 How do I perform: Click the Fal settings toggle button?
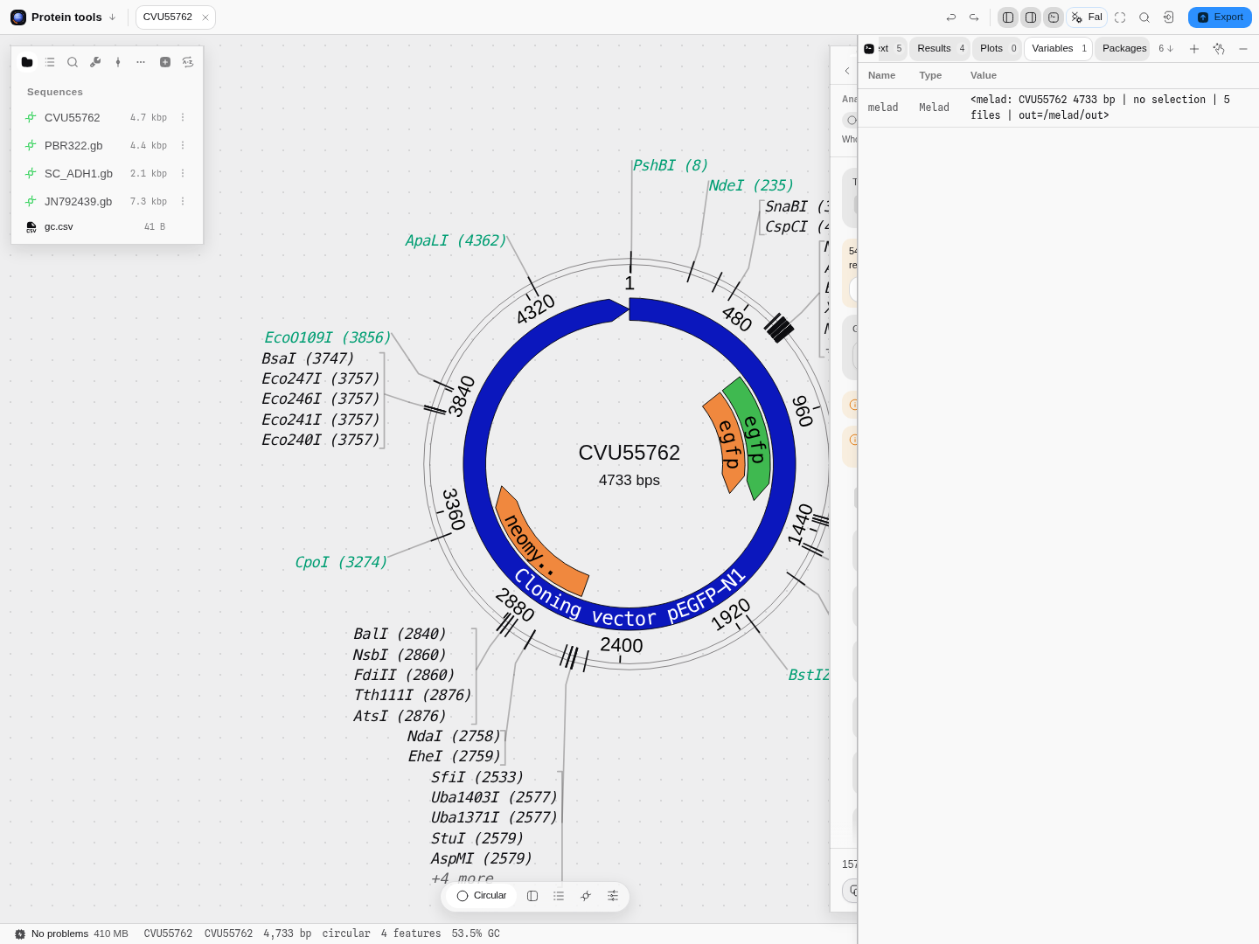click(x=1087, y=17)
